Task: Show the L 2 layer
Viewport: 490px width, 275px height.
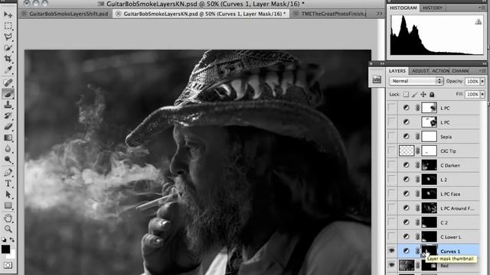Action: pos(391,180)
